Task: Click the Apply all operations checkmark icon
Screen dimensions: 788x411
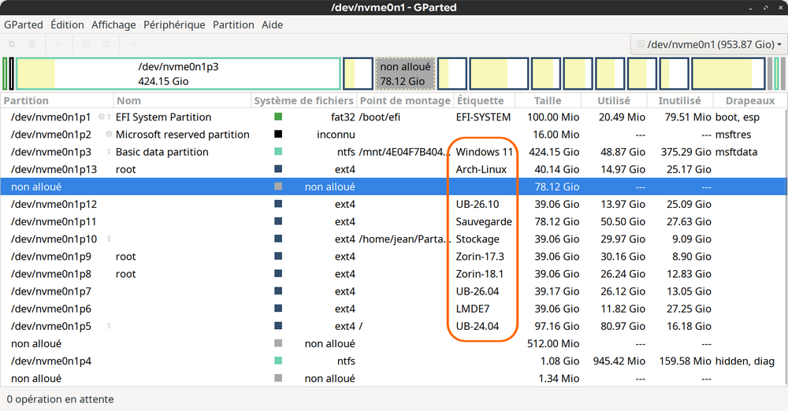Action: (x=132, y=44)
